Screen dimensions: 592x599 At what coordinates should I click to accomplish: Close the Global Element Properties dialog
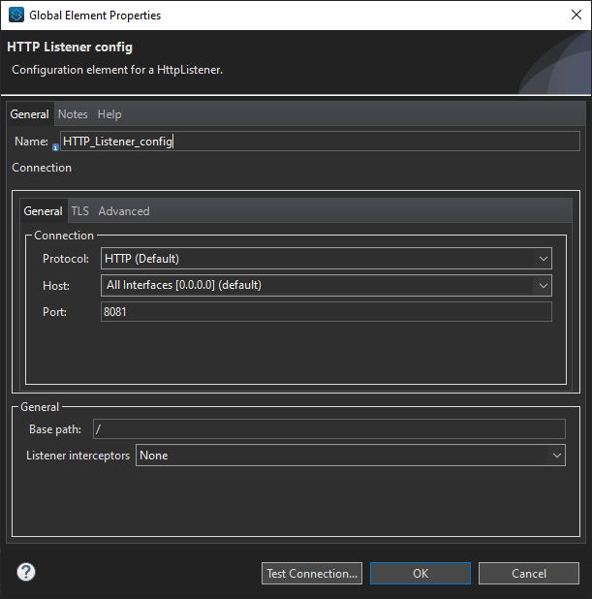click(576, 15)
